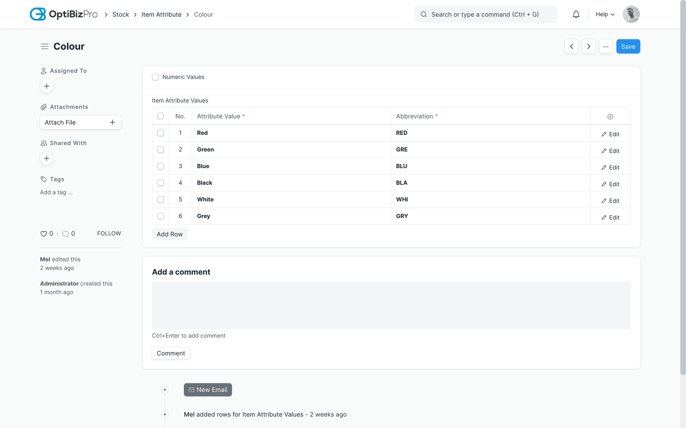Click the add button under Assigned To
Image resolution: width=686 pixels, height=428 pixels.
pyautogui.click(x=46, y=86)
